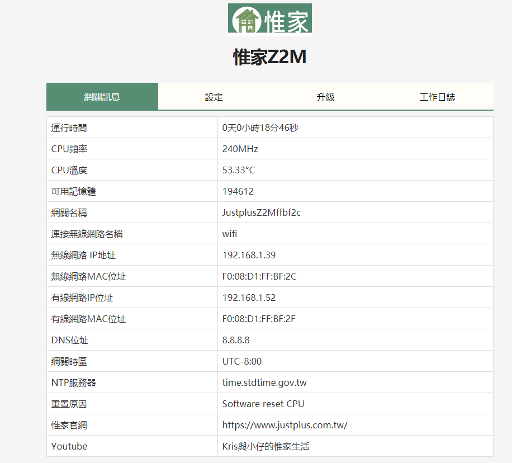Select wireless IP 192.168.1.39
The height and width of the screenshot is (463, 512).
[x=249, y=255]
